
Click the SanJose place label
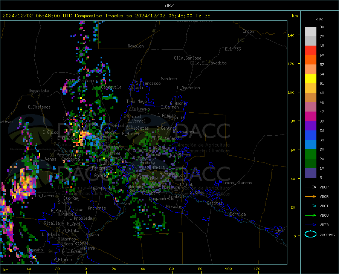(169, 79)
